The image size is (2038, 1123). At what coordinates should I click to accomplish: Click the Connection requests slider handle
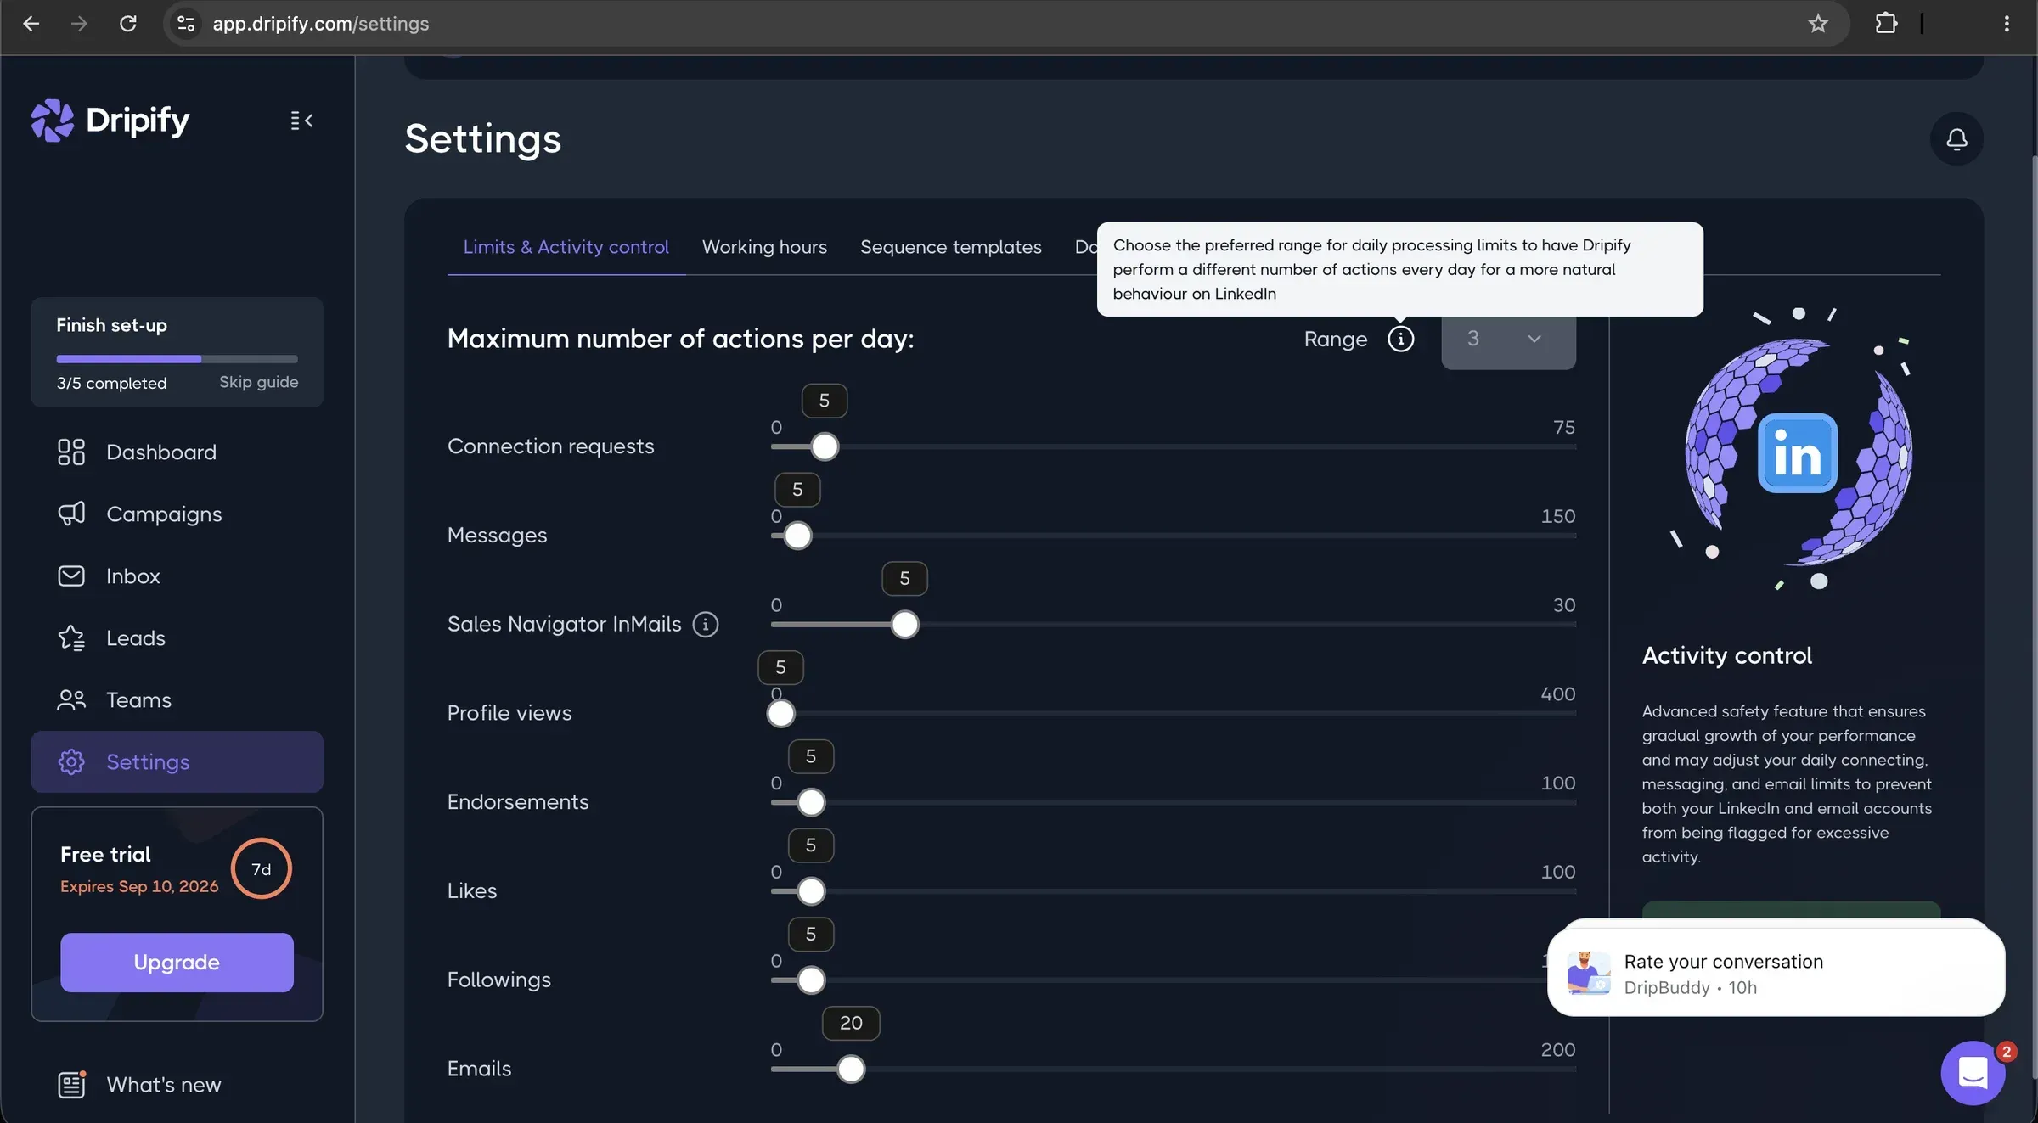pyautogui.click(x=824, y=446)
